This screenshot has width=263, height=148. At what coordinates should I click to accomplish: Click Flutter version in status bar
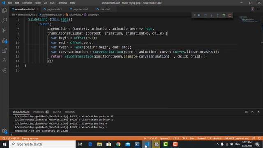[210, 139]
